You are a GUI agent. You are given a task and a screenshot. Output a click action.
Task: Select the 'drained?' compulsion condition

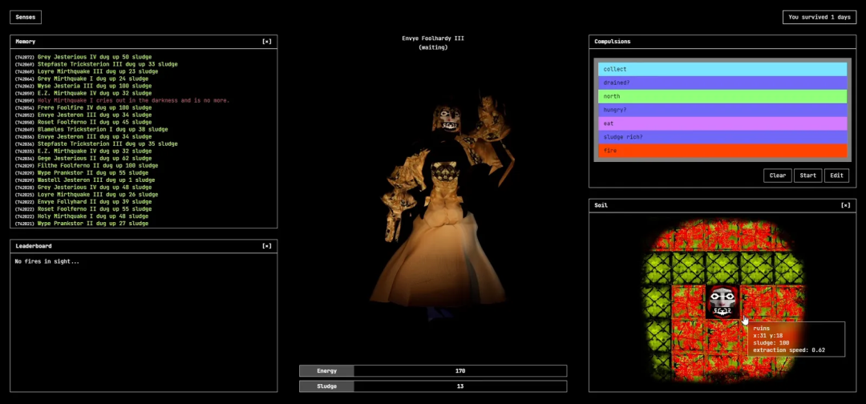point(722,83)
